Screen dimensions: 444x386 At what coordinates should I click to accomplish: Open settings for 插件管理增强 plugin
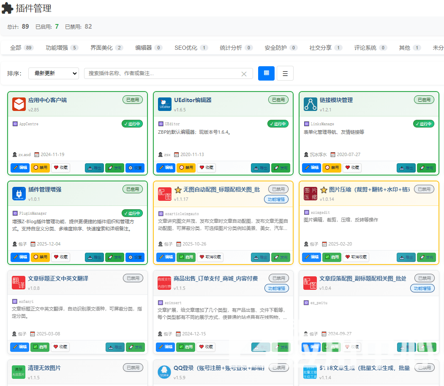[135, 257]
